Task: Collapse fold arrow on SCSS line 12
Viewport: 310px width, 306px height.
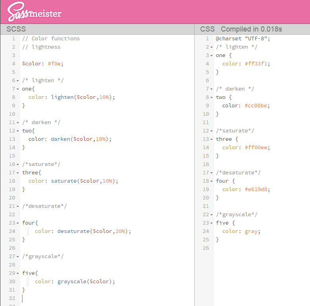Action: (18, 131)
